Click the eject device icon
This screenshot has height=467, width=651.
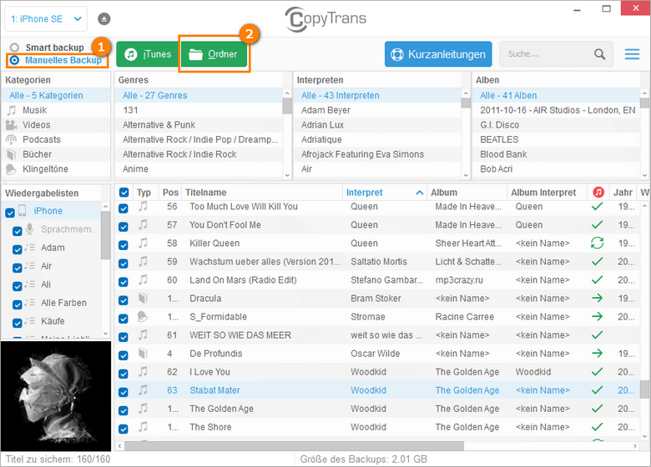pos(104,18)
